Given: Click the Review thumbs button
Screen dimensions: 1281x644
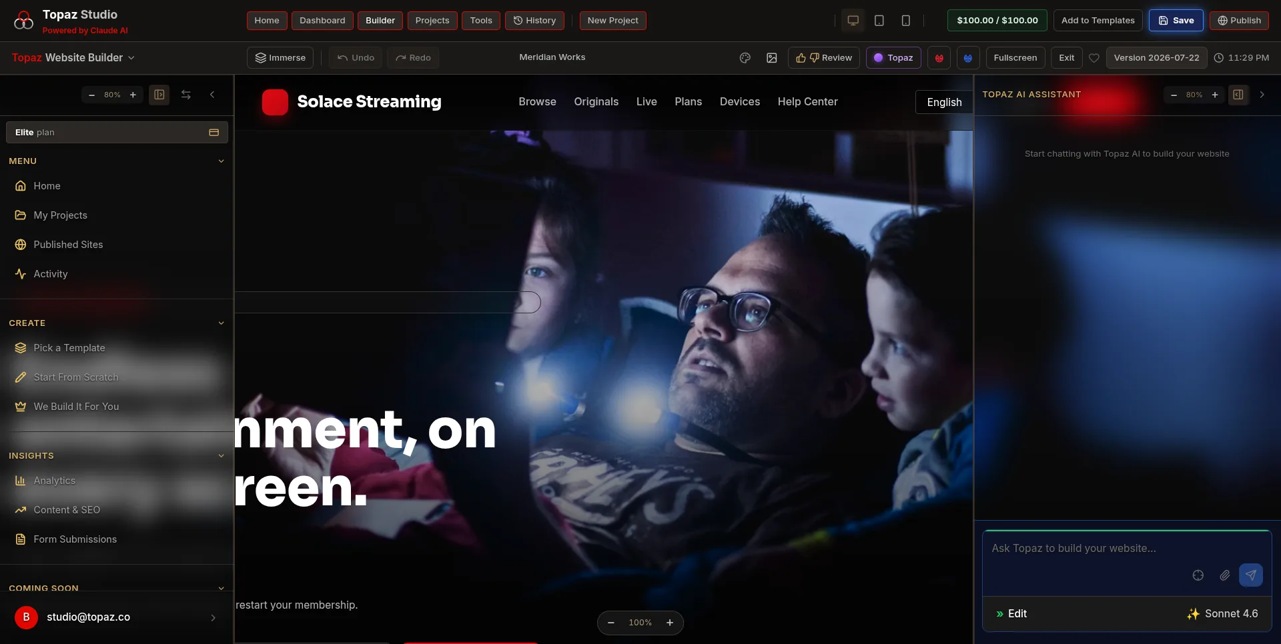Looking at the screenshot, I should click(824, 58).
